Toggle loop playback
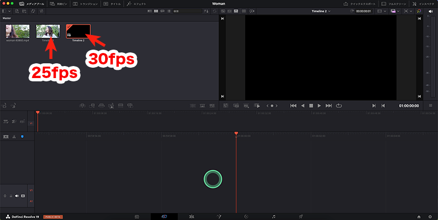The height and width of the screenshot is (220, 438). [x=338, y=105]
